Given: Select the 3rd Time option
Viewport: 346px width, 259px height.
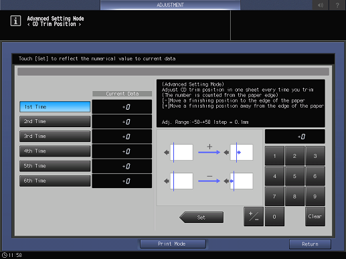Looking at the screenshot, I should click(x=55, y=136).
